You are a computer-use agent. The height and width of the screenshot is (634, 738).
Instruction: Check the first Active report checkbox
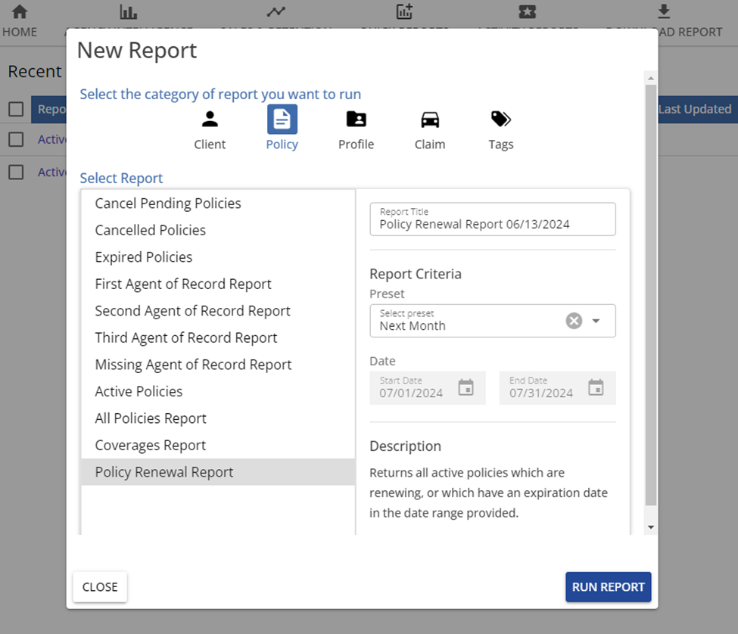pos(15,139)
